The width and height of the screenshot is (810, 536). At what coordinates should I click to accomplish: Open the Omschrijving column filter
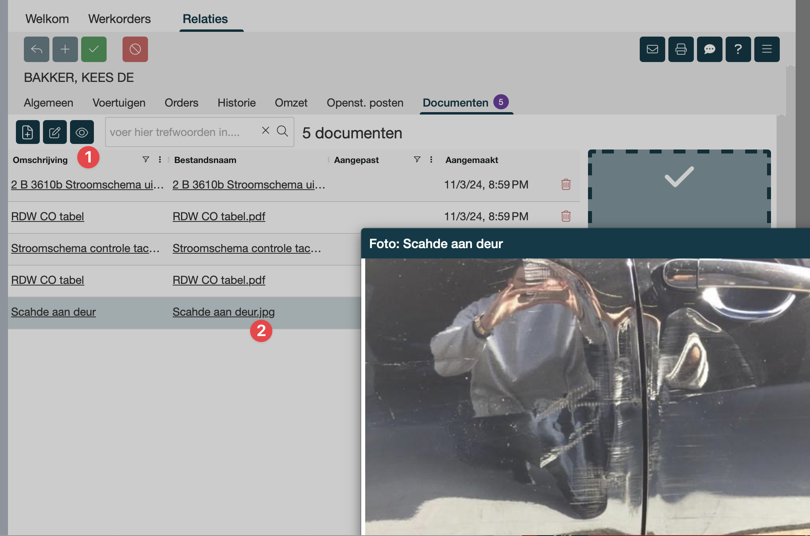pos(146,159)
